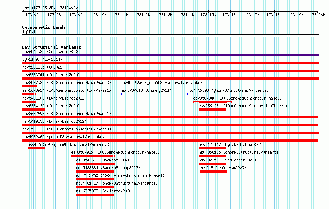
Task: Select nsv4061417 (gnomADStructuralVariants) label
Action: pos(117,183)
